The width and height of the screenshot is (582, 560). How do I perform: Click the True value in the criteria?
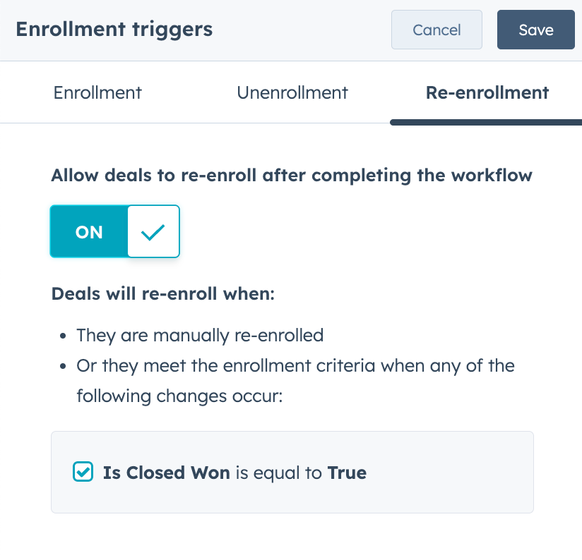(x=347, y=473)
